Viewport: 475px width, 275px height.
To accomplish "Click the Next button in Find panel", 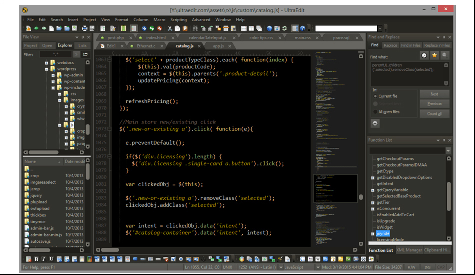I will [x=434, y=94].
